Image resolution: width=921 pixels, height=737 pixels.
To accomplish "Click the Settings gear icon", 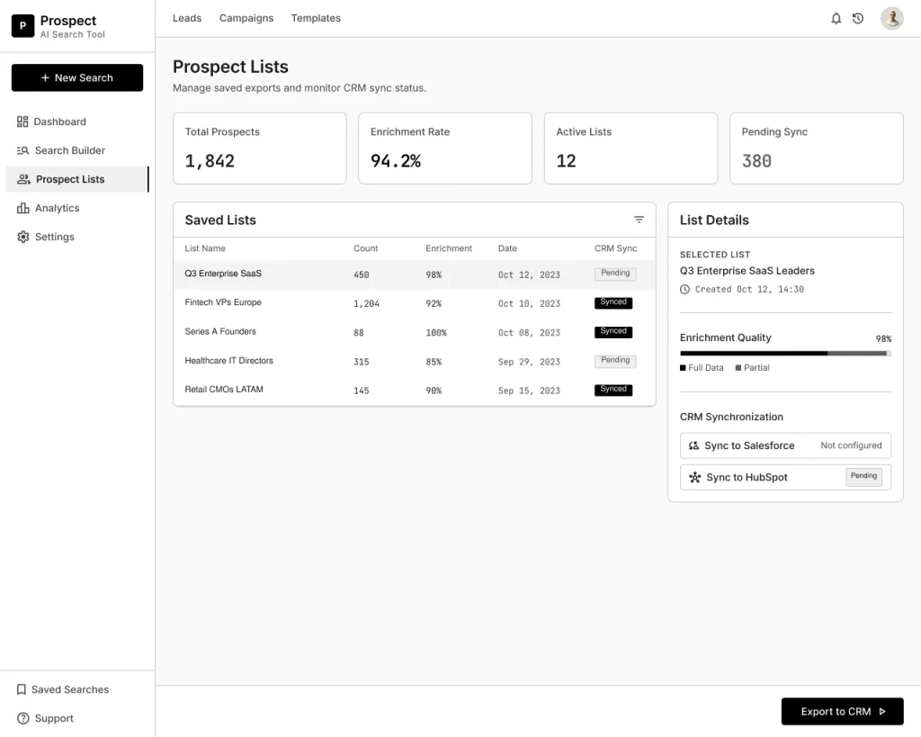I will [x=22, y=237].
